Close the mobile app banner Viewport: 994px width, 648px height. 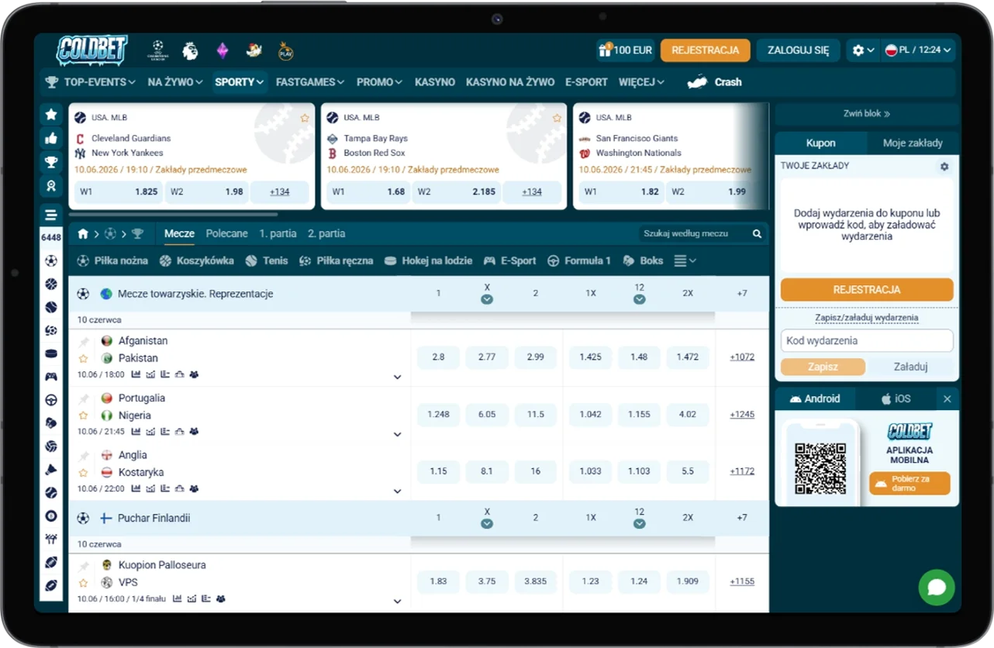pos(947,399)
